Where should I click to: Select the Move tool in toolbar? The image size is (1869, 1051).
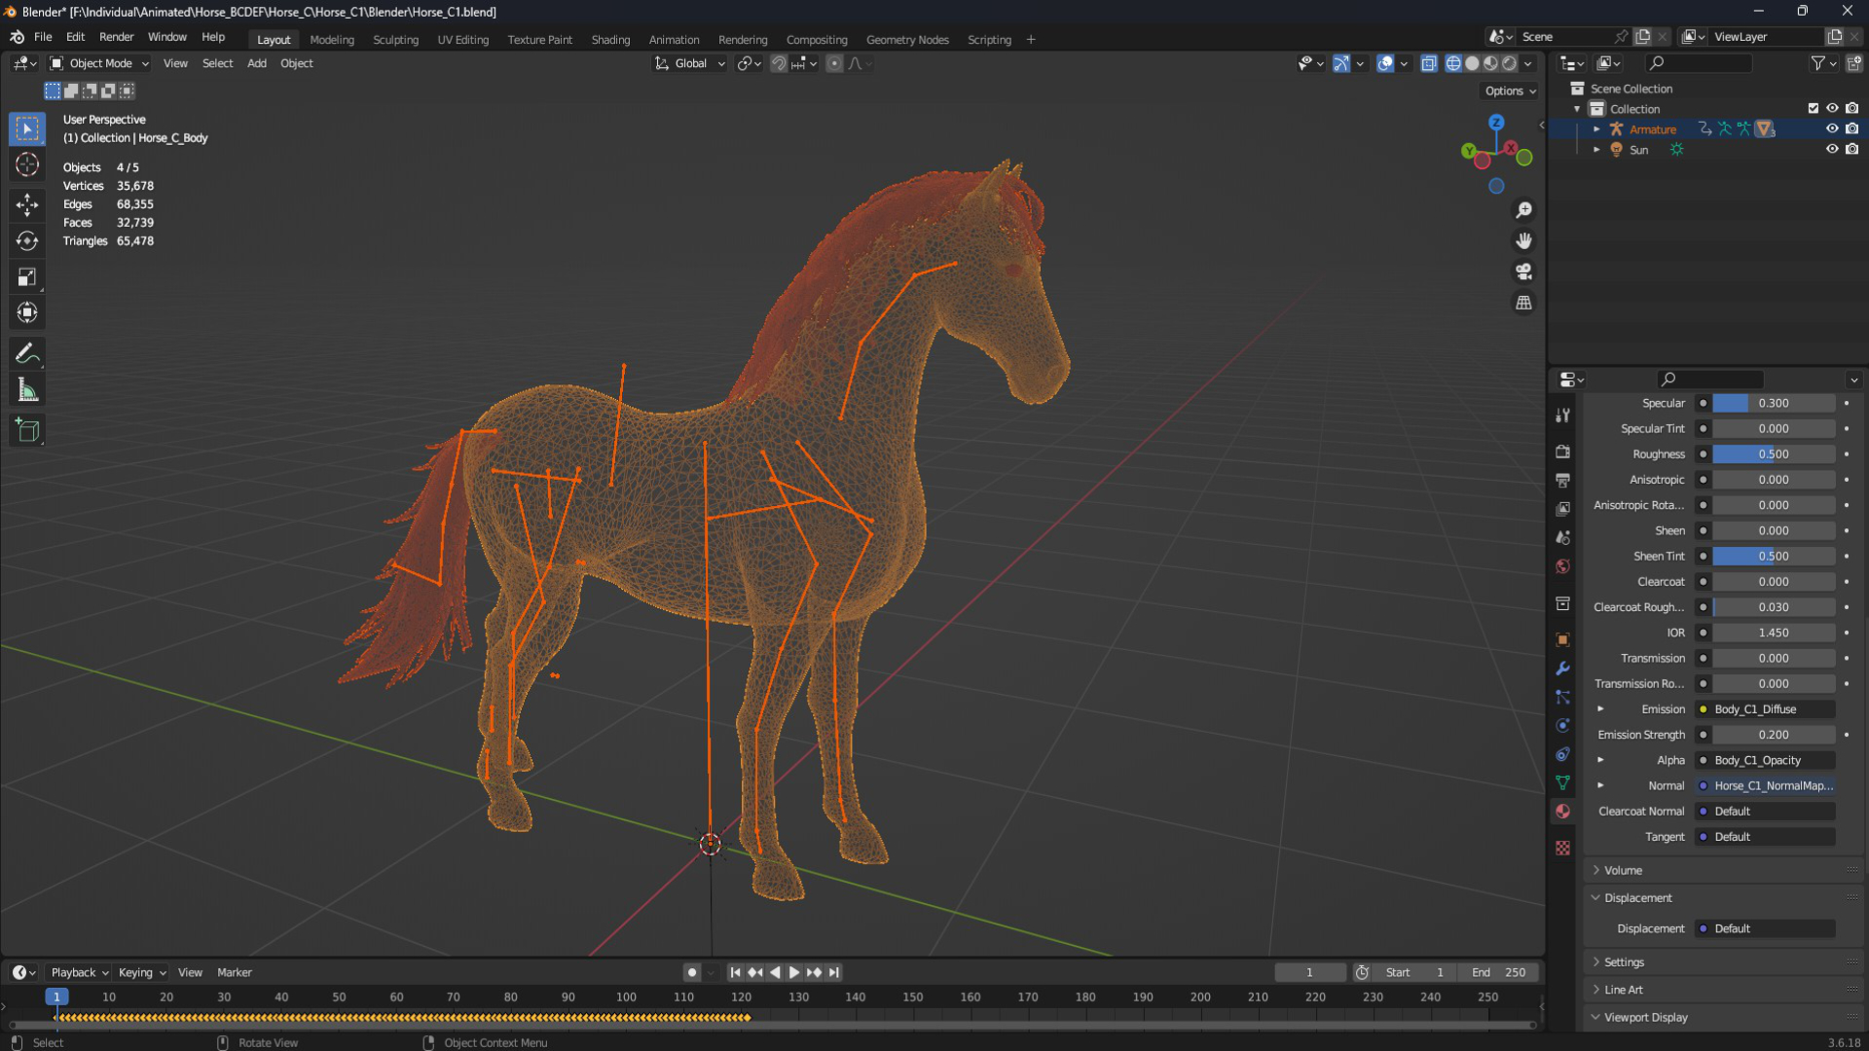pos(27,203)
